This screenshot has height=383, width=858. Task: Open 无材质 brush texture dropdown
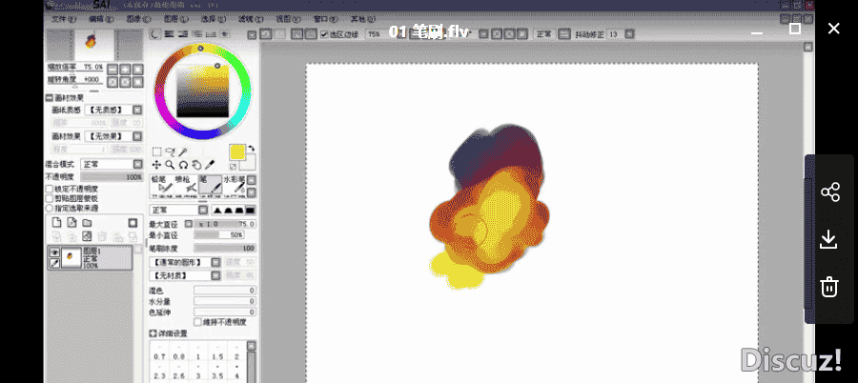pyautogui.click(x=216, y=275)
